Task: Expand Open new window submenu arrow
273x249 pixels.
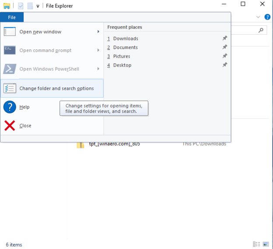Action: coord(98,32)
